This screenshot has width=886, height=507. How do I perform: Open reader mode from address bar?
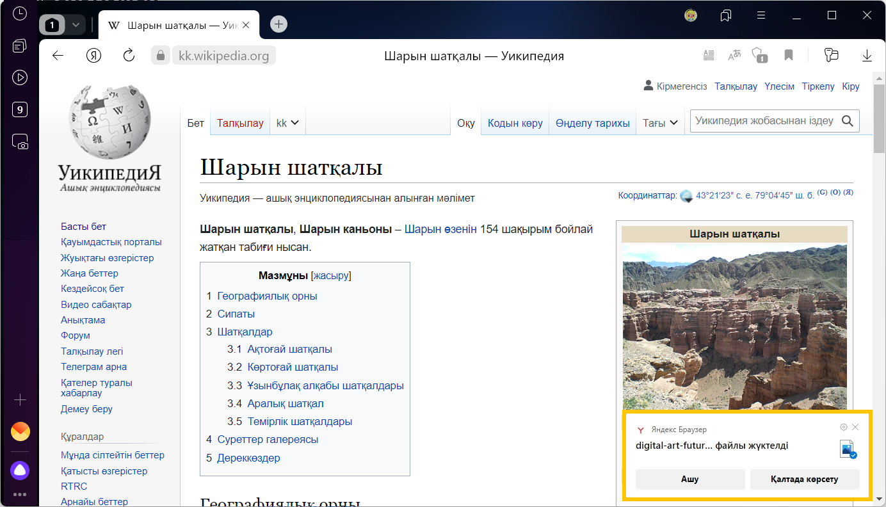[708, 56]
